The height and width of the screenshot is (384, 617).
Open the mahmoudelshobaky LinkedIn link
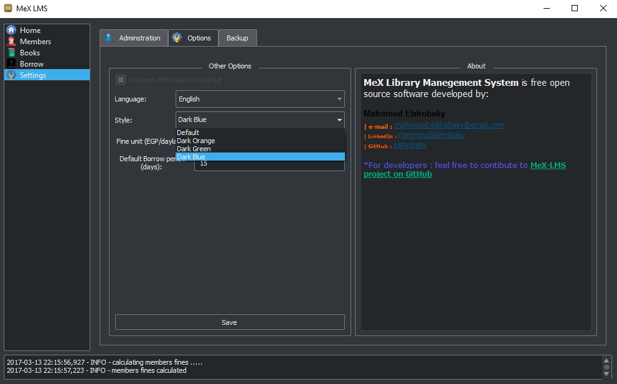point(431,135)
